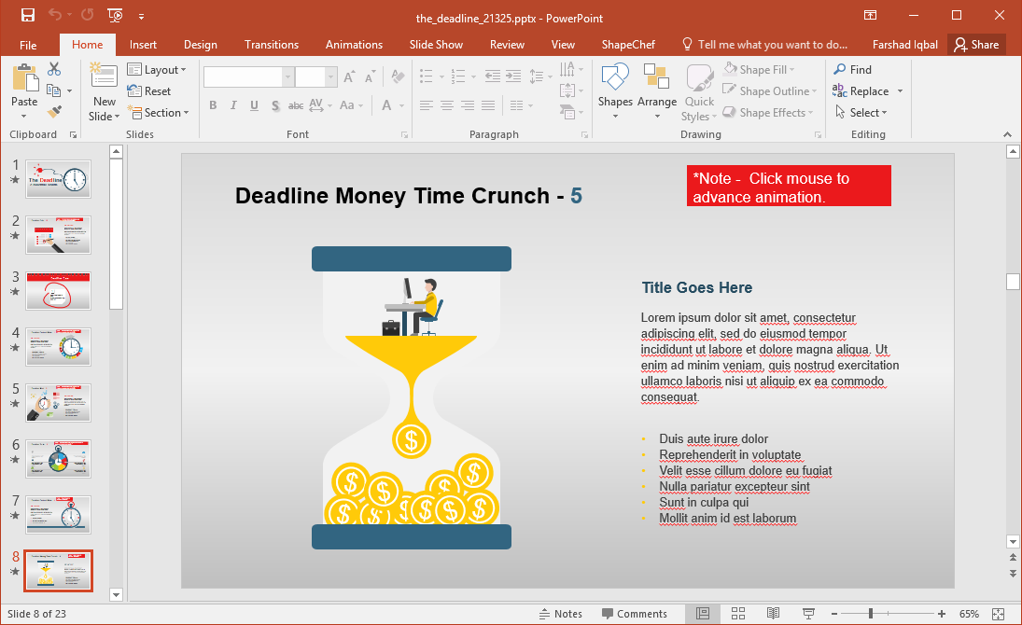Screen dimensions: 1022x625
Task: Toggle the Notes pane
Action: (x=560, y=614)
